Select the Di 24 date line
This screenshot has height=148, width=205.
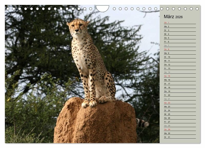point(180,110)
